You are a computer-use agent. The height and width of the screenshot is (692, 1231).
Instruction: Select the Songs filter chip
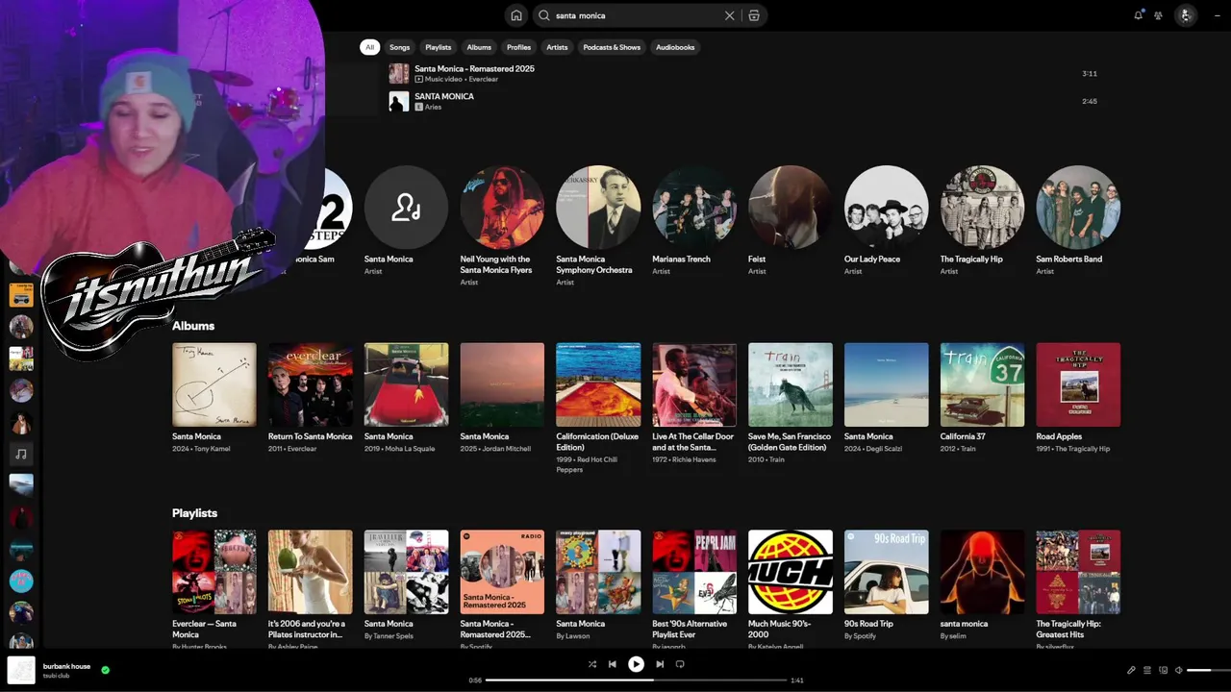[x=399, y=47]
